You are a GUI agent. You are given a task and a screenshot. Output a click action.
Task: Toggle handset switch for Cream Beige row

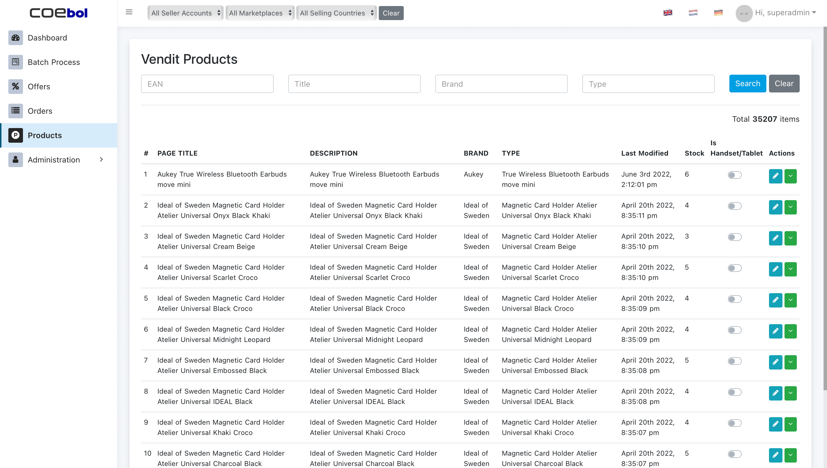tap(735, 237)
